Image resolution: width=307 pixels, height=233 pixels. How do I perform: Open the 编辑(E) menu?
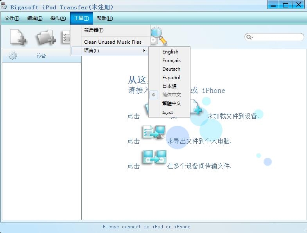[x=35, y=18]
